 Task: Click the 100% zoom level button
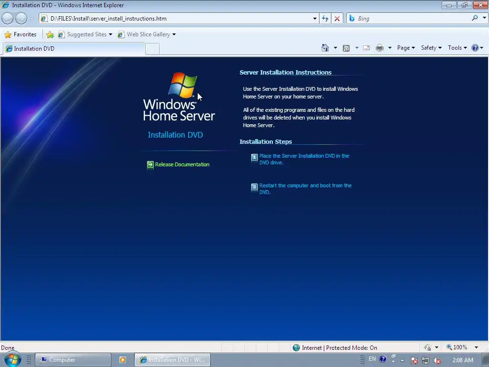[457, 347]
